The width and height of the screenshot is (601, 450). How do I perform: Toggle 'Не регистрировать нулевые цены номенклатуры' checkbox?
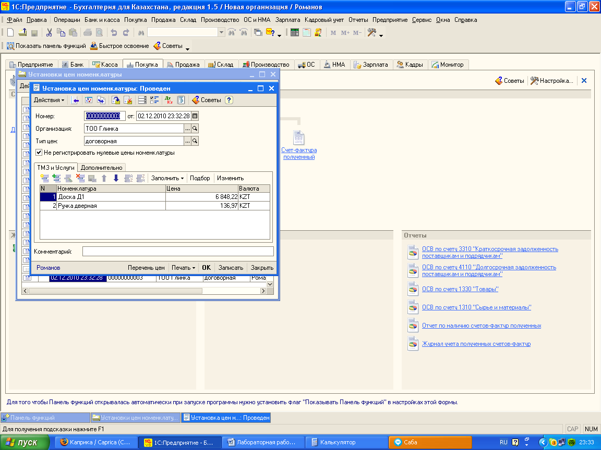point(39,153)
